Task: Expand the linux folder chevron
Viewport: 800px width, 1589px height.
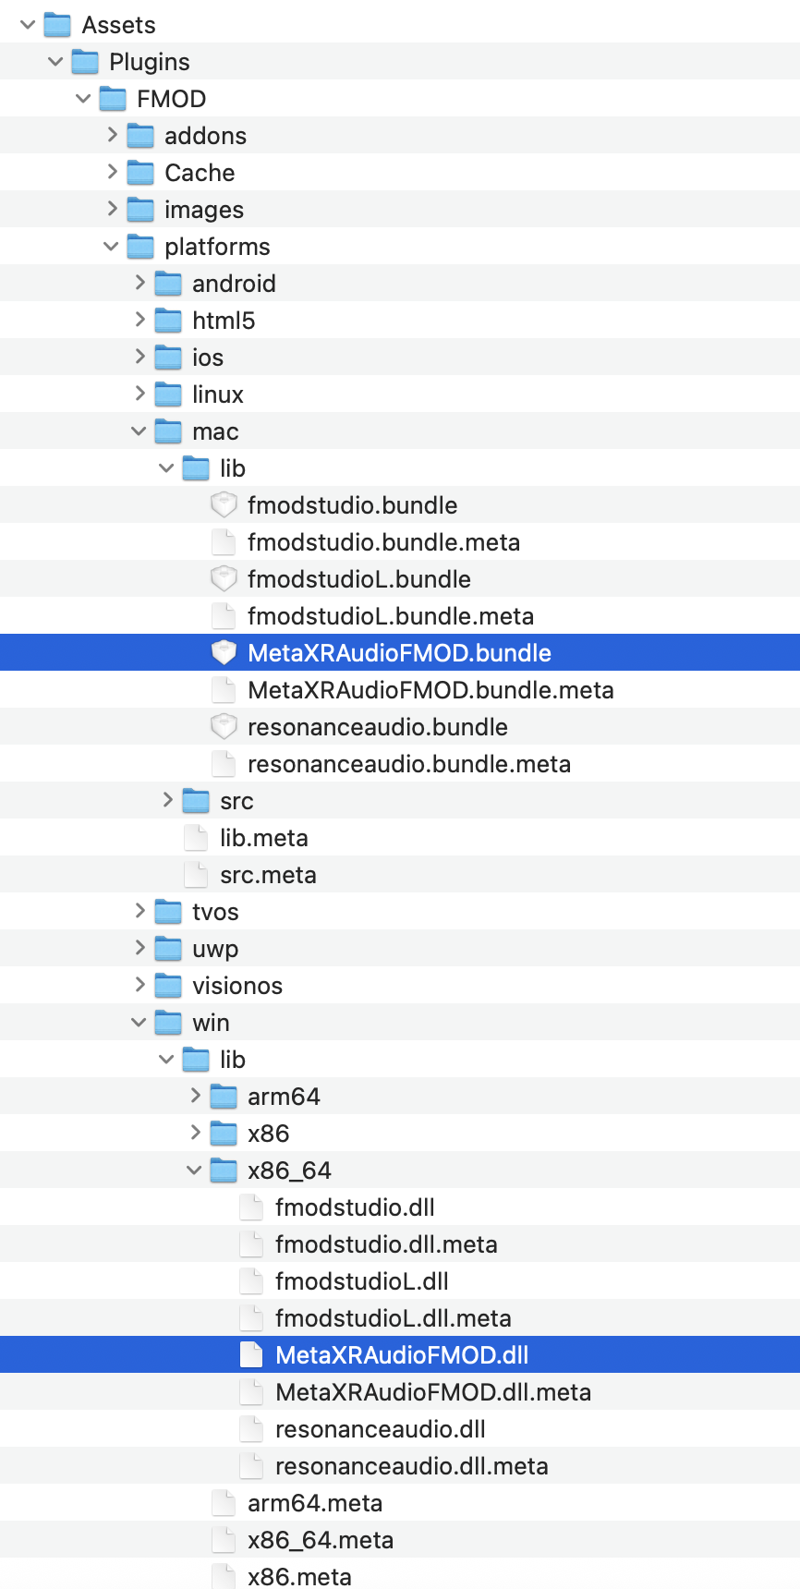Action: point(139,394)
